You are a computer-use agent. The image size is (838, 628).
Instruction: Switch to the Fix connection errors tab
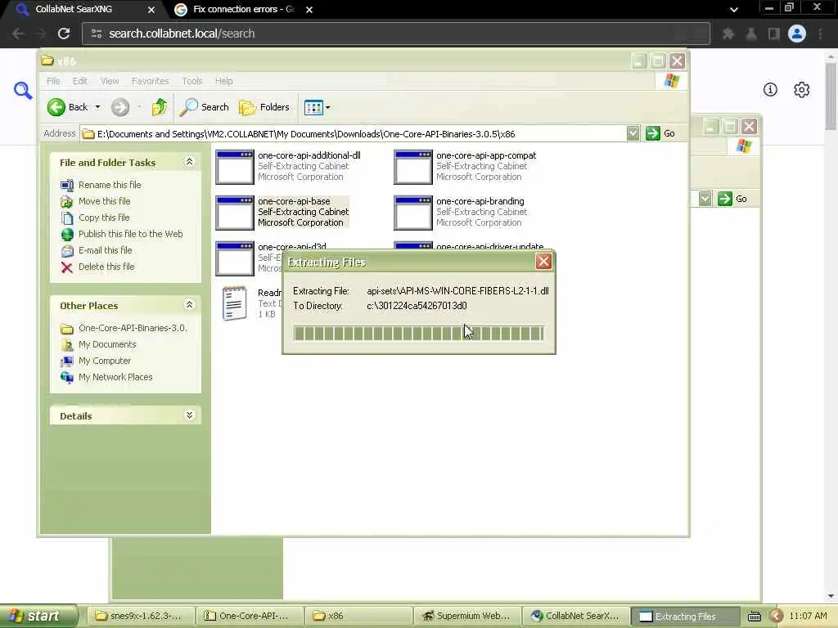(243, 9)
